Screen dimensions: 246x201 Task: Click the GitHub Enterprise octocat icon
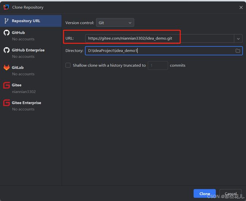coord(6,50)
